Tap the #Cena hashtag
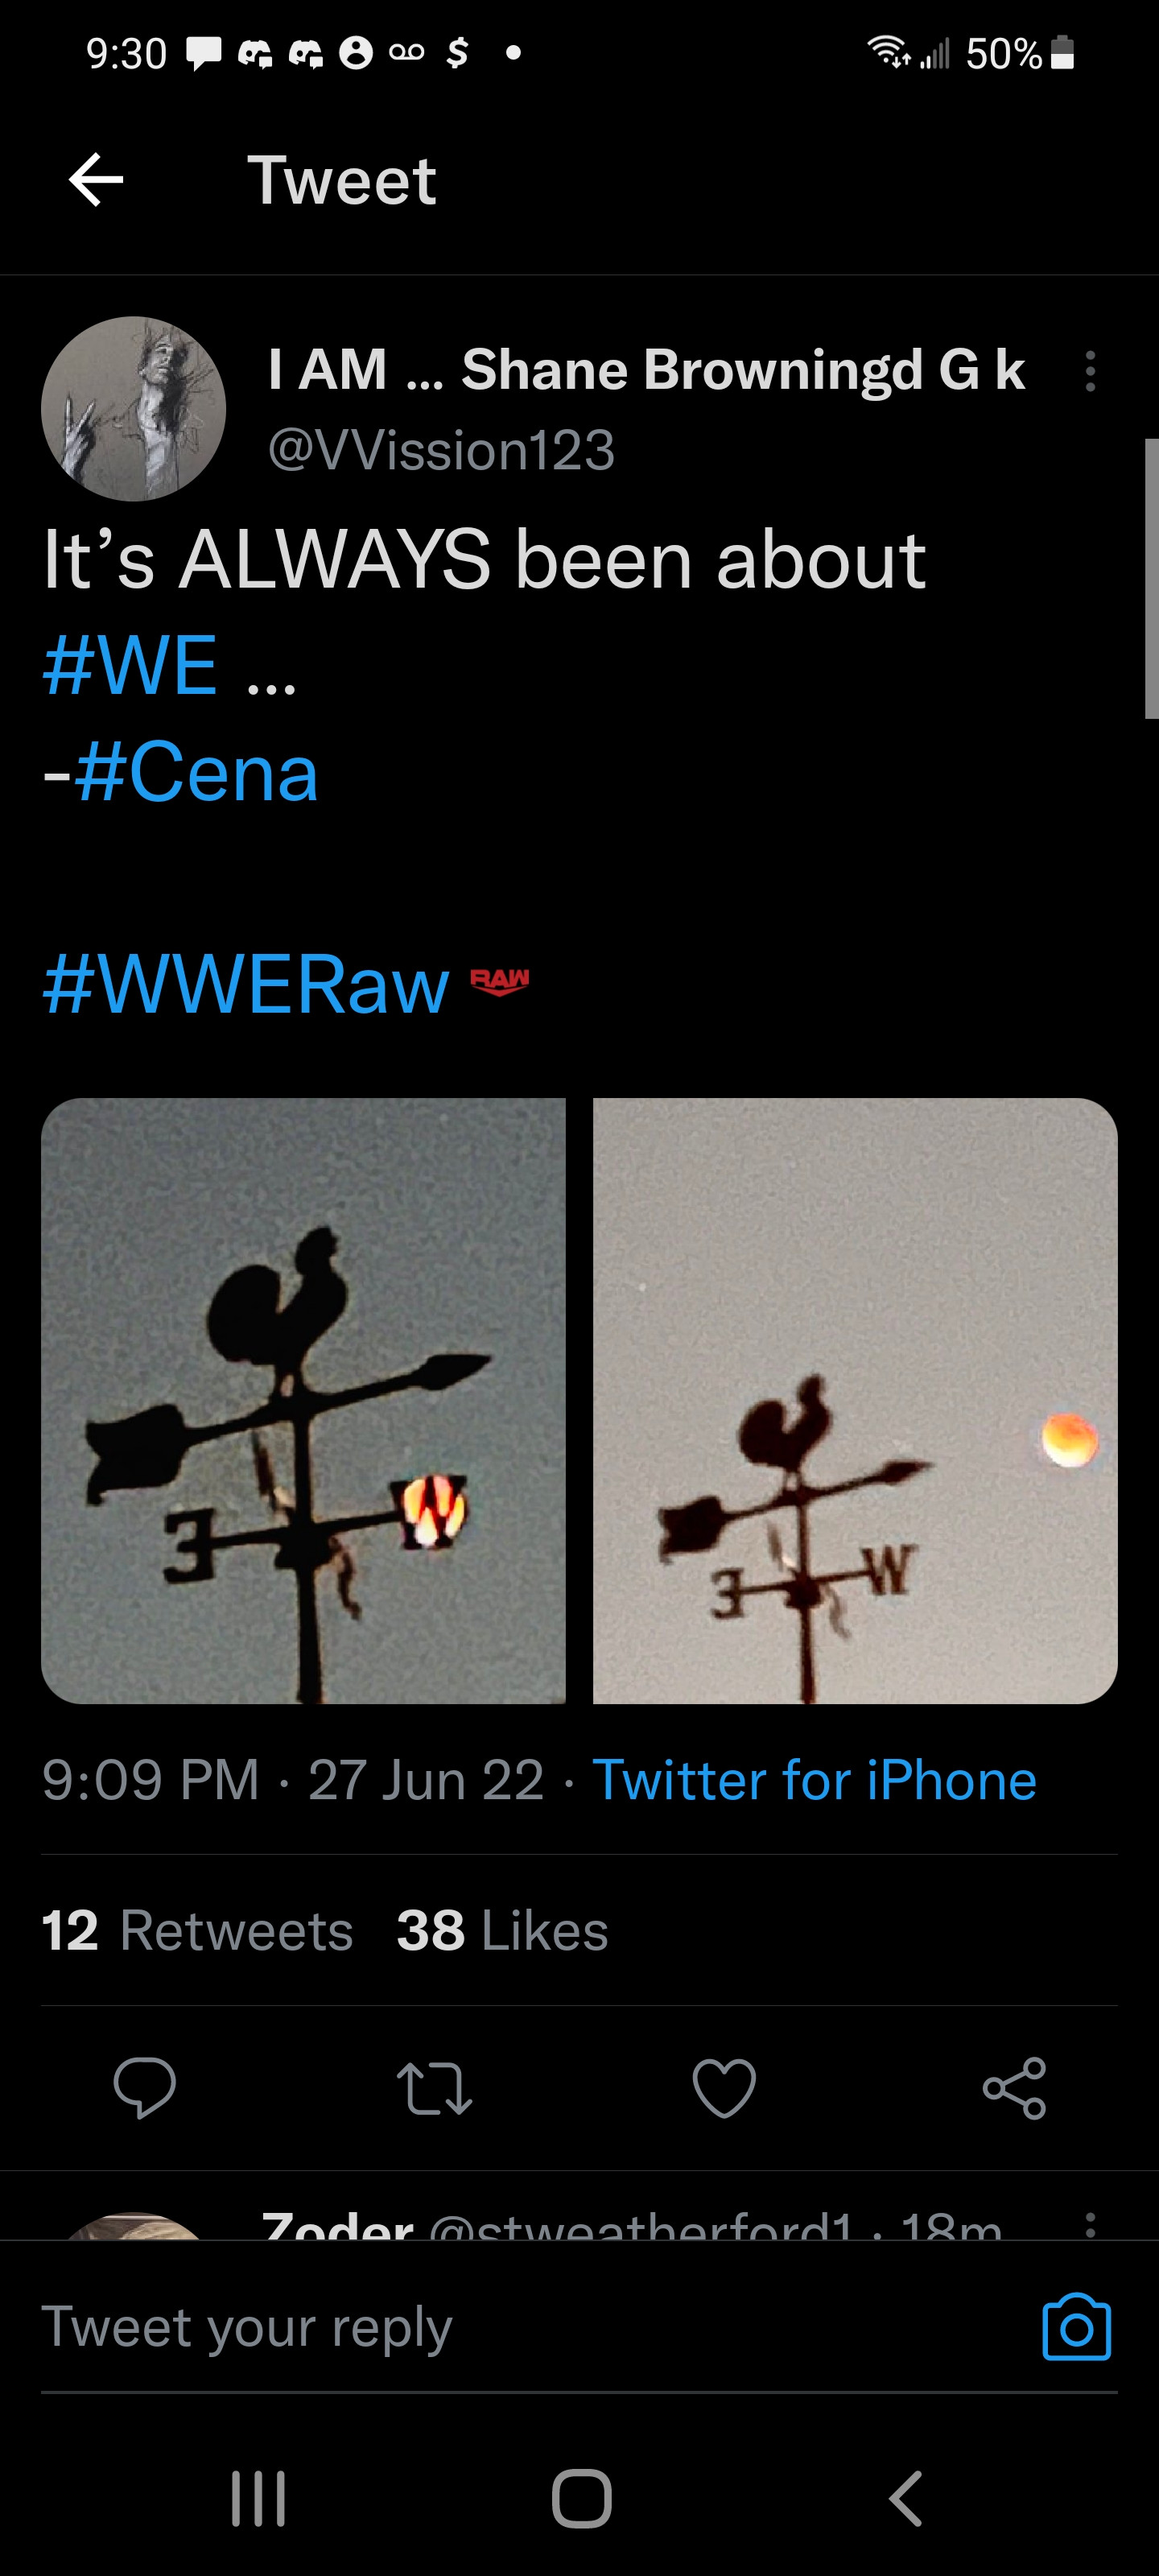 196,773
